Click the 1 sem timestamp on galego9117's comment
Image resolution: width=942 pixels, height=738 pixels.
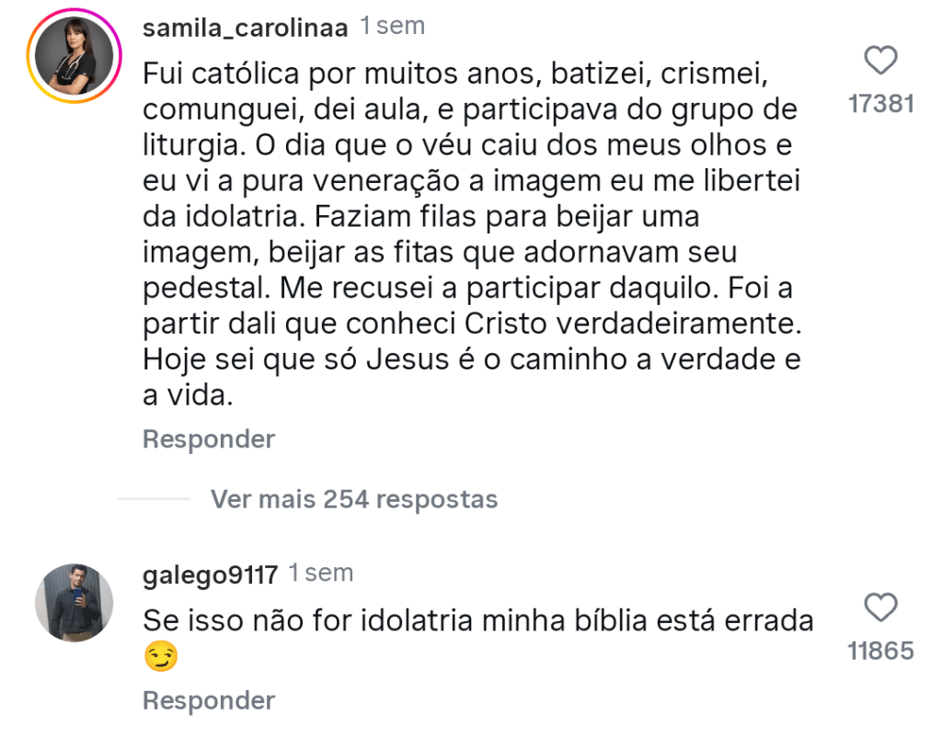coord(320,573)
